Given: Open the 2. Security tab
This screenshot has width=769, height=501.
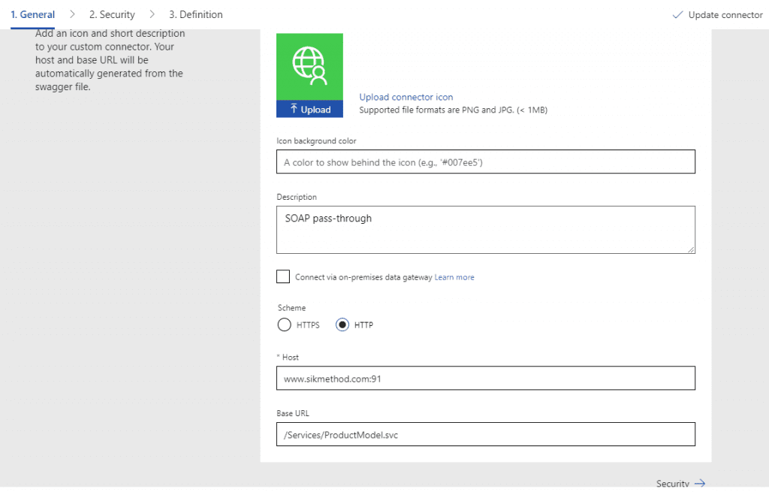Looking at the screenshot, I should (112, 14).
